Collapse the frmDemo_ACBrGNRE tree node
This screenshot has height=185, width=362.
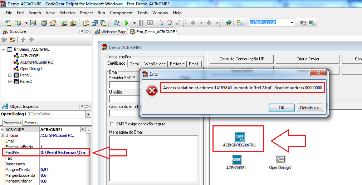click(x=4, y=49)
